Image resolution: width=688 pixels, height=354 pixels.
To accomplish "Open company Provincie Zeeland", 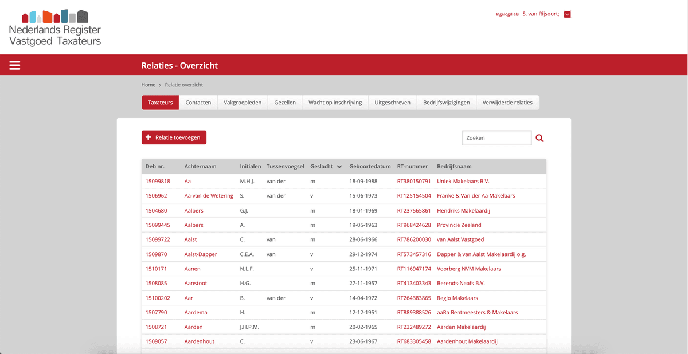I will click(459, 225).
